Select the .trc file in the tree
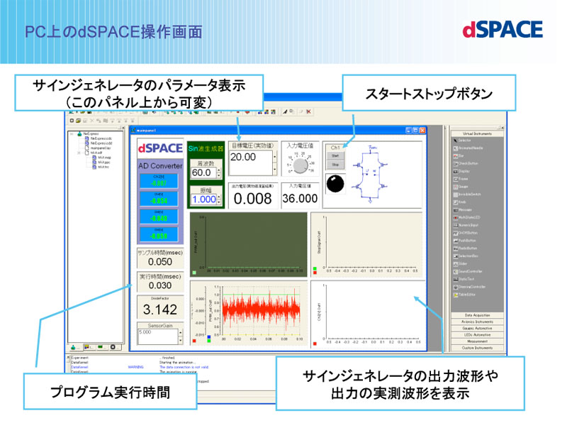Screen dimensions: 567x428 (x=101, y=167)
